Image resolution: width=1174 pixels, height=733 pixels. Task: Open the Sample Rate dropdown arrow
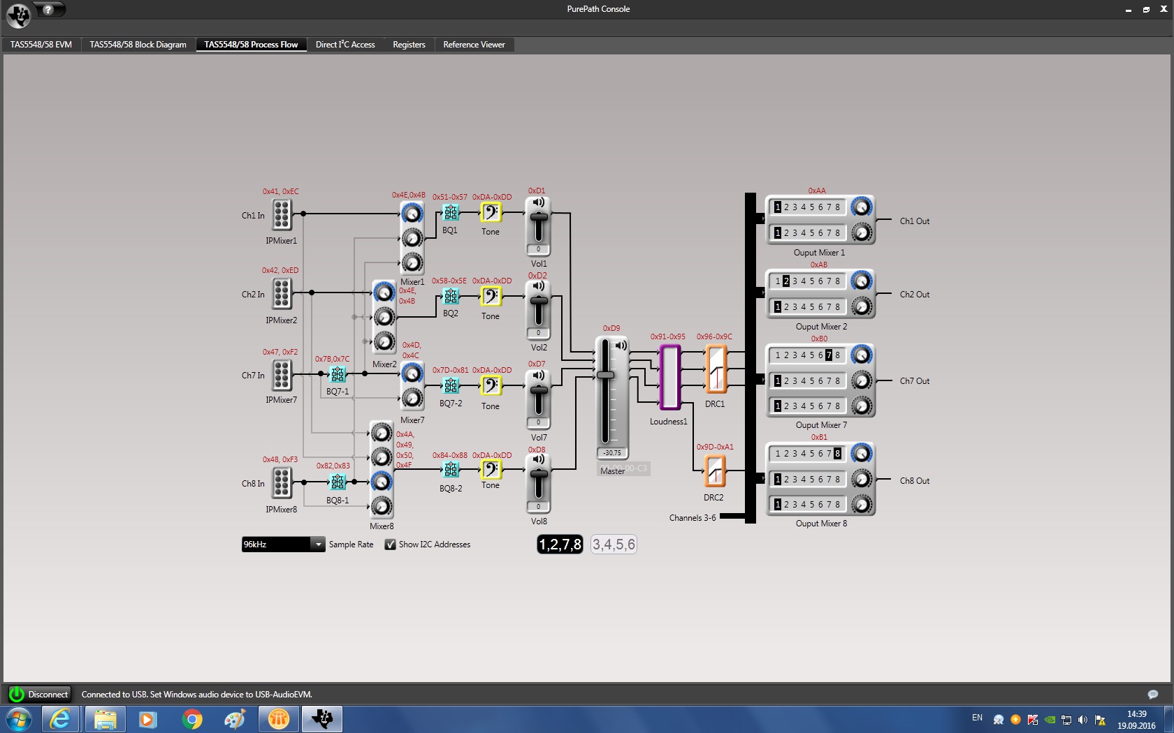point(318,545)
